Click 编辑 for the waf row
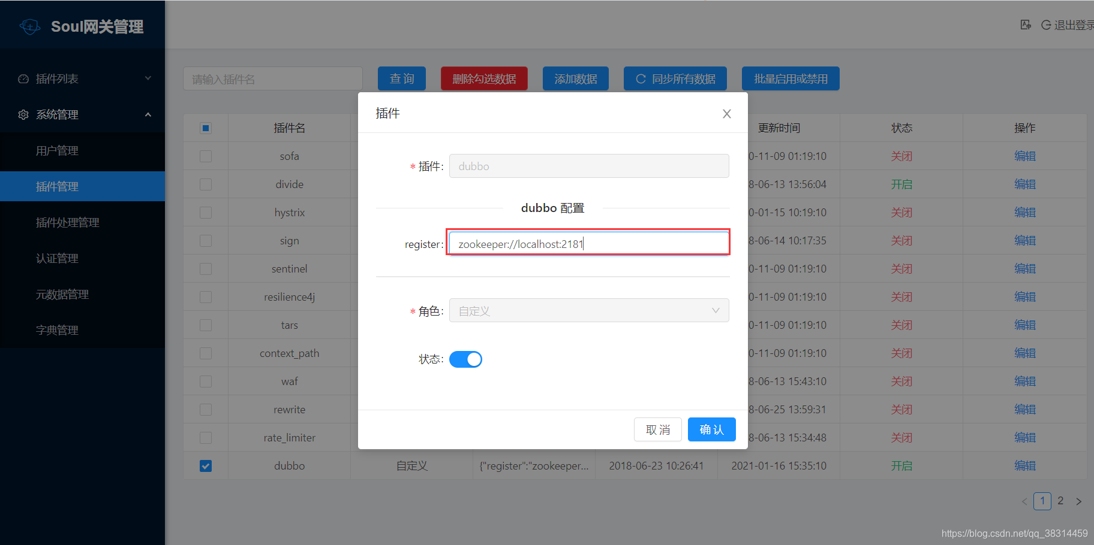The image size is (1094, 545). coord(1025,381)
